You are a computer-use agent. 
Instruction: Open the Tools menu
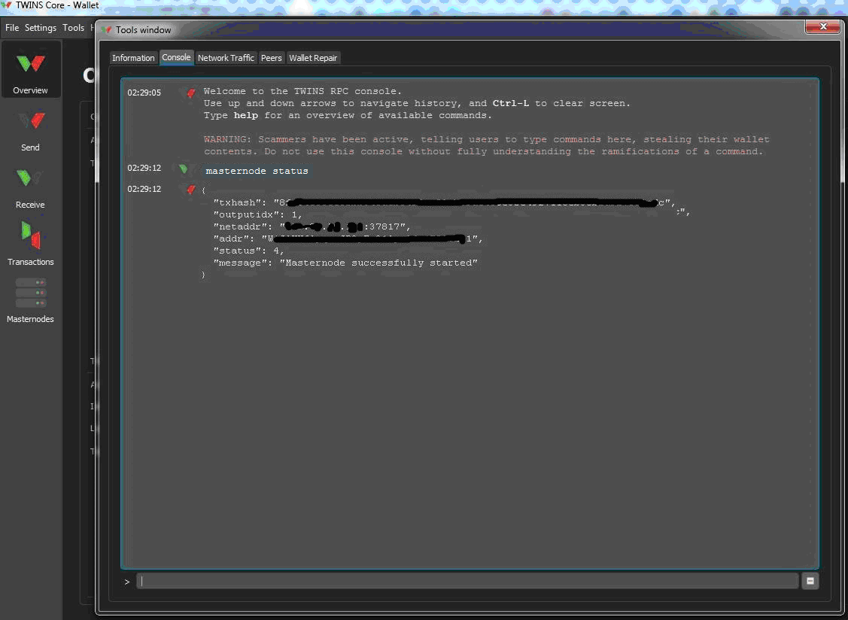coord(73,28)
